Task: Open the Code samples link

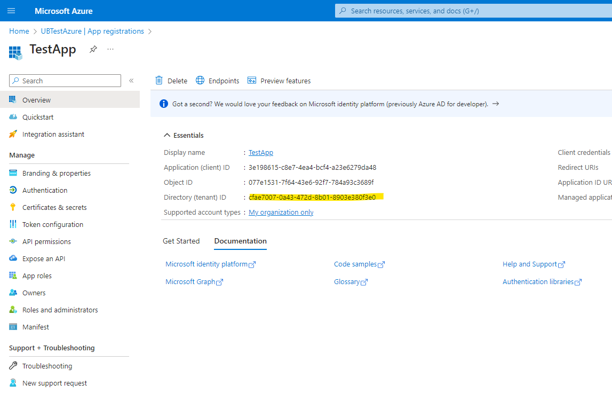Action: tap(359, 264)
